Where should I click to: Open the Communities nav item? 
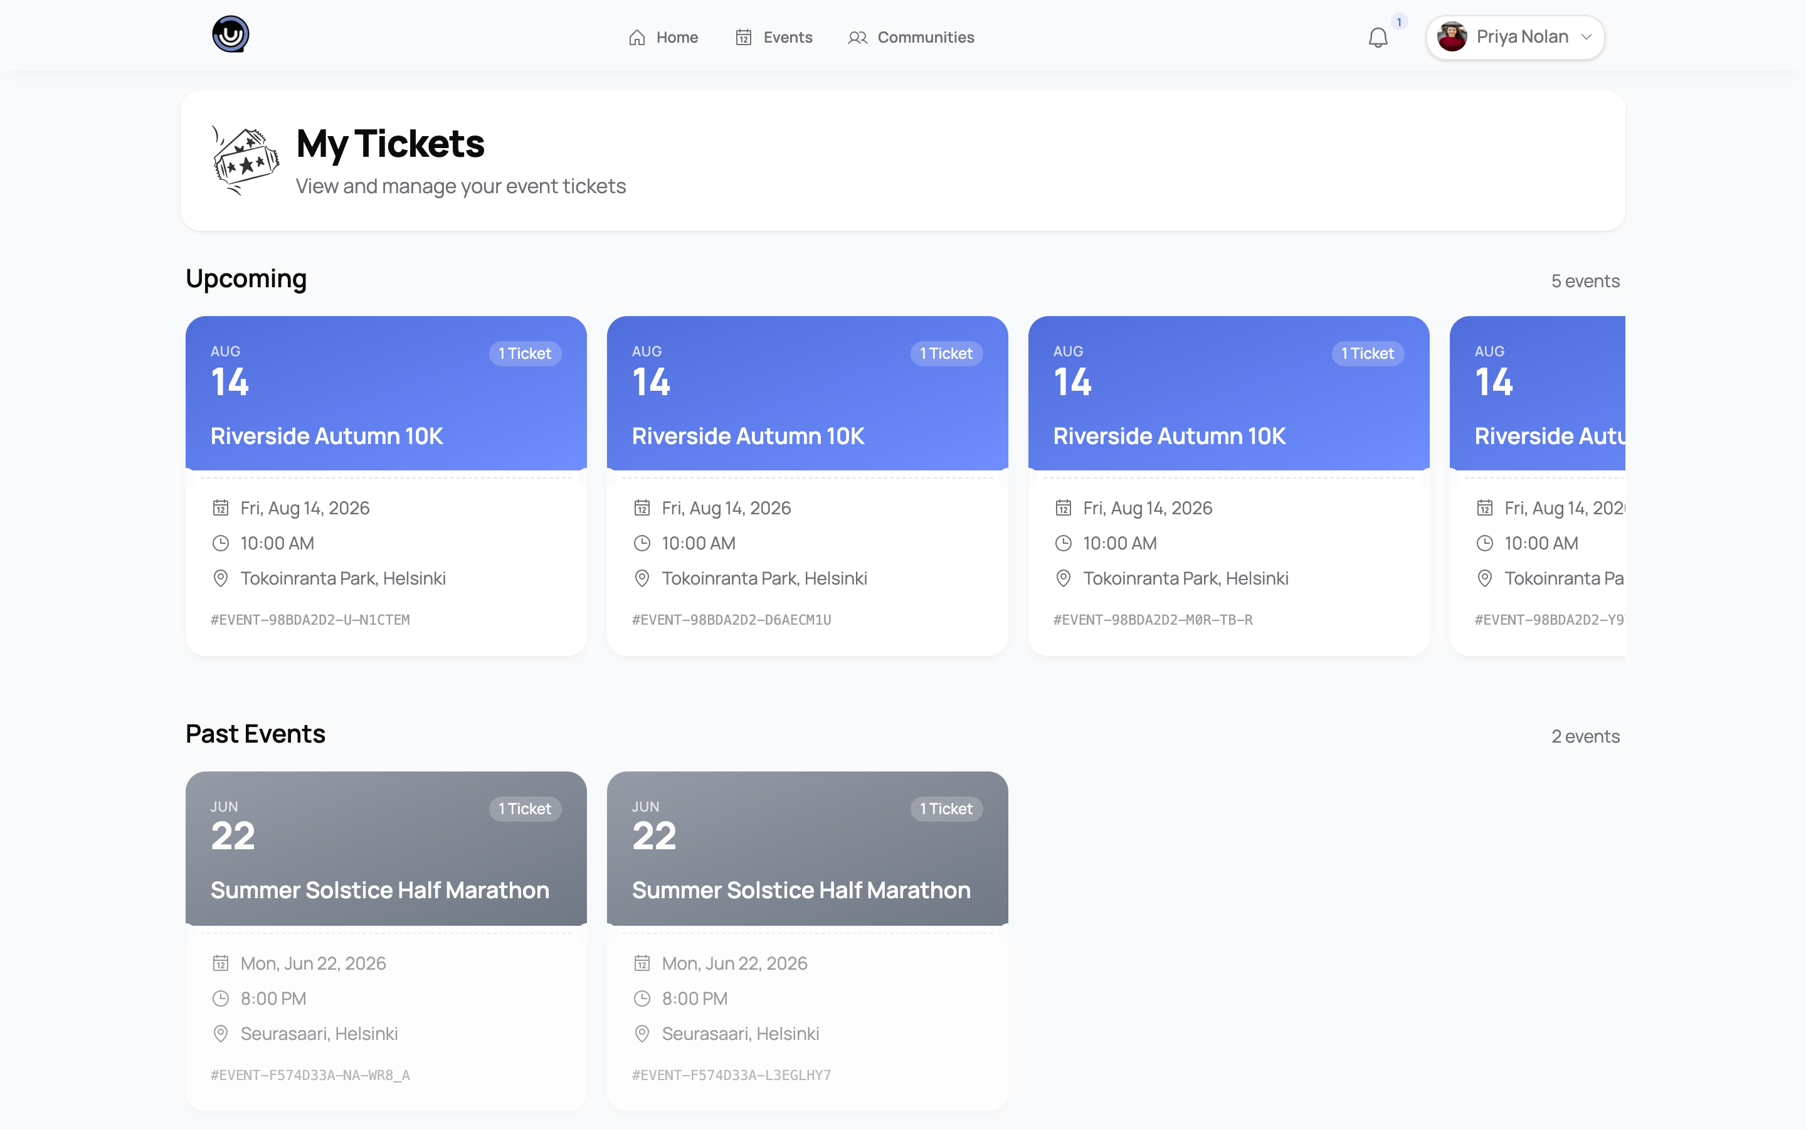click(x=911, y=38)
